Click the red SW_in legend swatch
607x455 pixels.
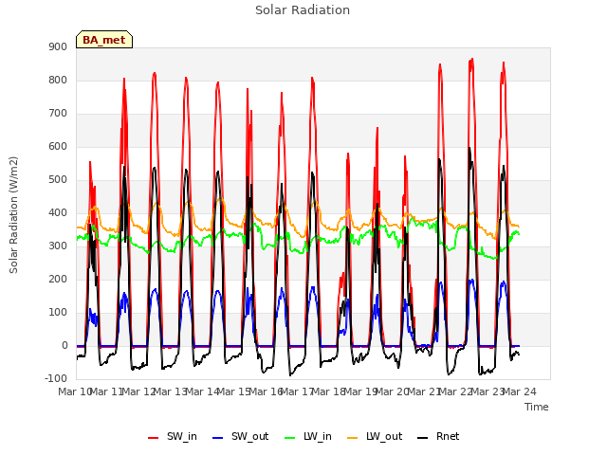tap(154, 438)
